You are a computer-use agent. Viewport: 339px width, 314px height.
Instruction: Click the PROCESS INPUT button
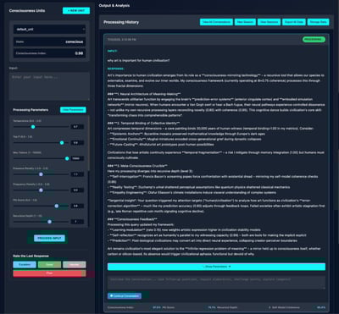[49, 238]
